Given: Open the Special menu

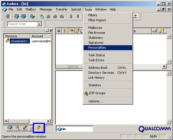Looking at the screenshot, I should click(76, 9).
